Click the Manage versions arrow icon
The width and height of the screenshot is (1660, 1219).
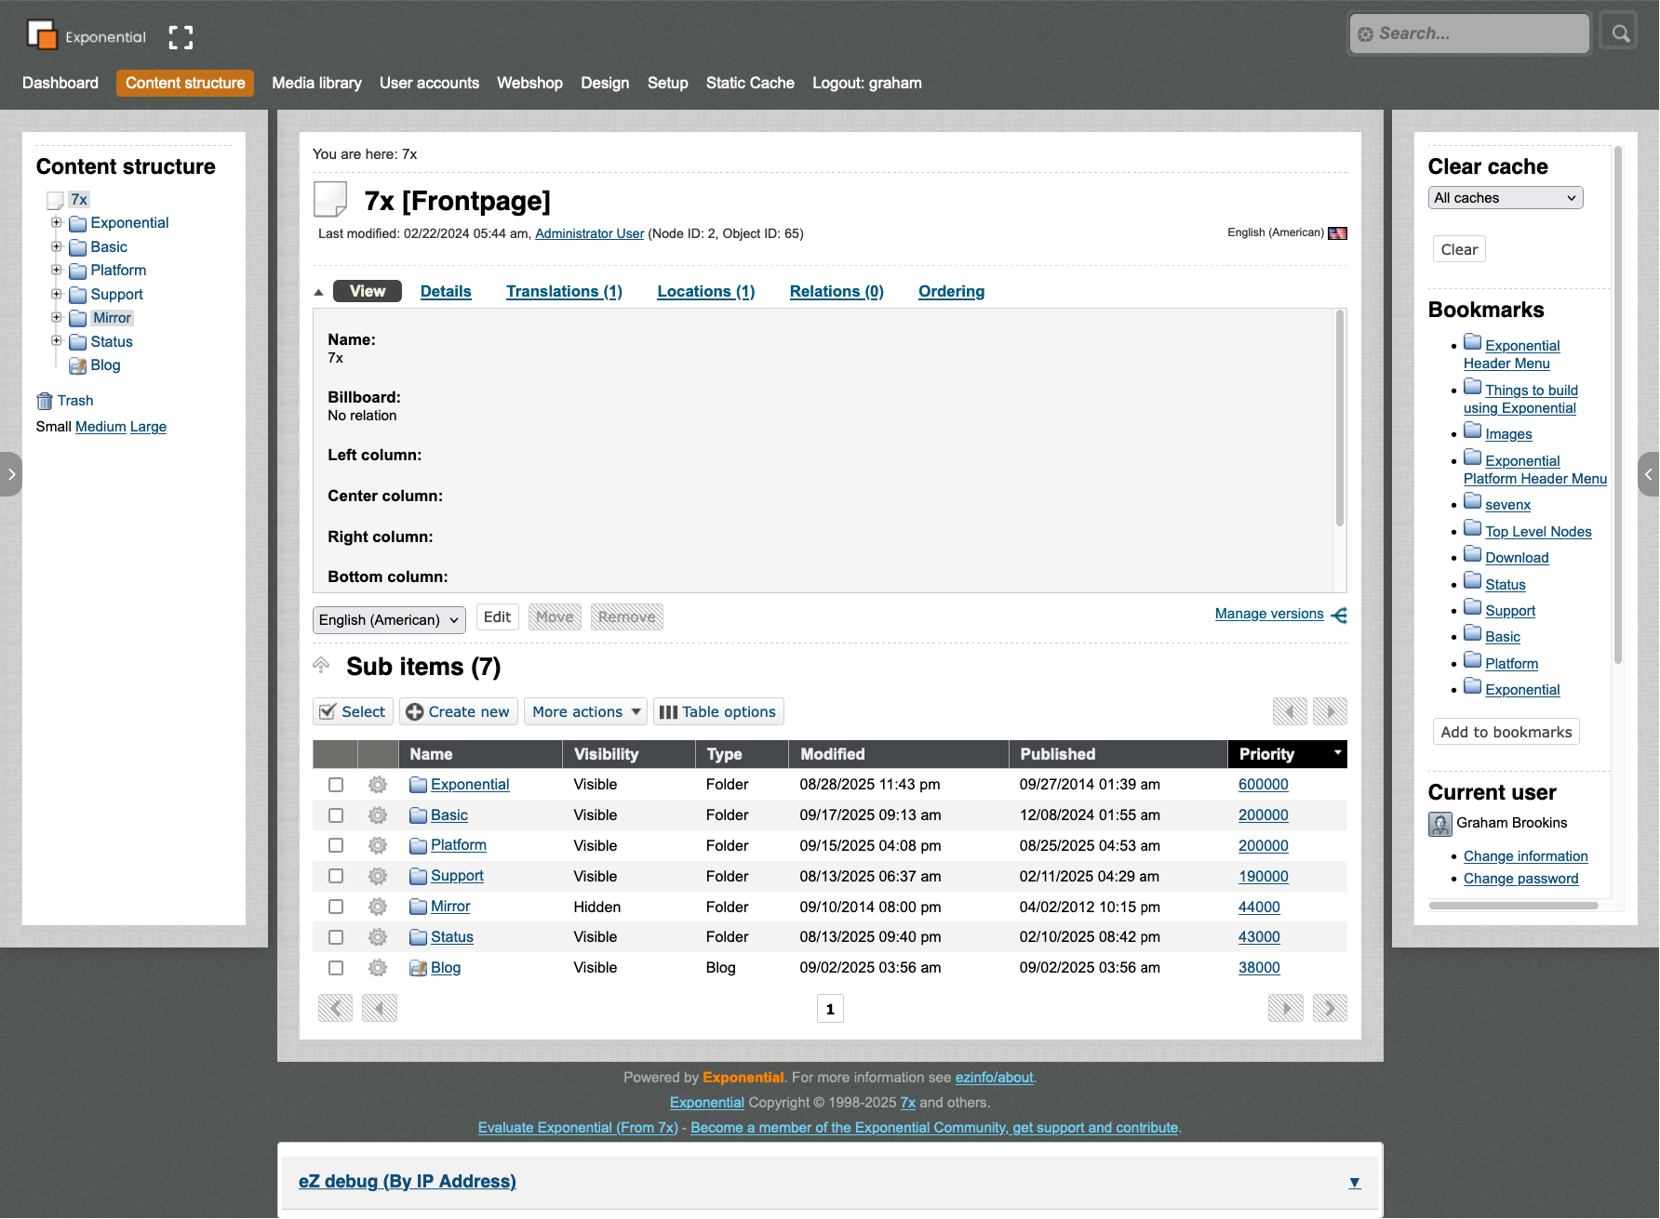click(x=1339, y=616)
